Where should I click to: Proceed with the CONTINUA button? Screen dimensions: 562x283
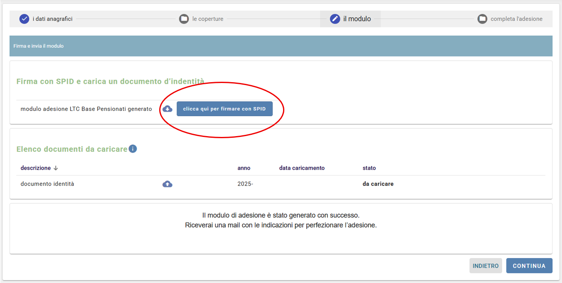[x=529, y=266]
